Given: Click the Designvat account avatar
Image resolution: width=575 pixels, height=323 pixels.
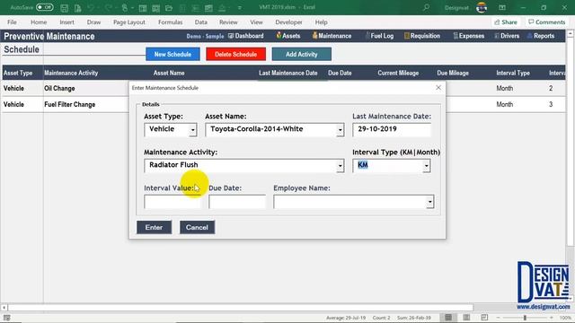Looking at the screenshot, I should pyautogui.click(x=482, y=7).
